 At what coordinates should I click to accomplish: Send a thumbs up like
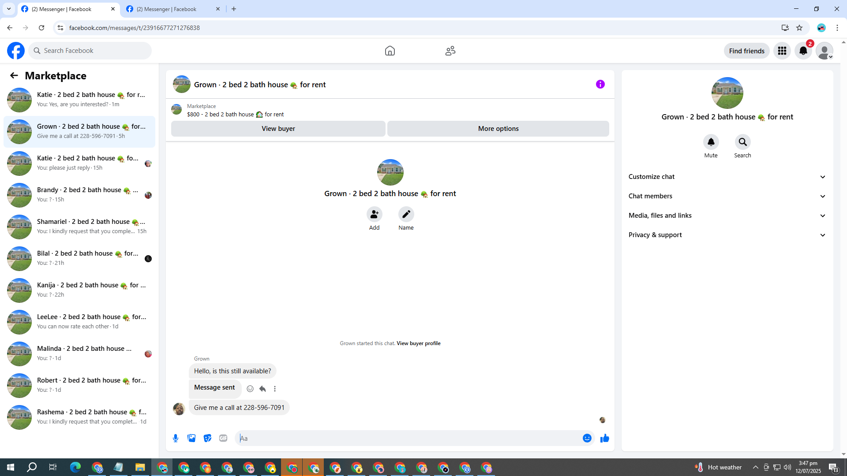(604, 438)
